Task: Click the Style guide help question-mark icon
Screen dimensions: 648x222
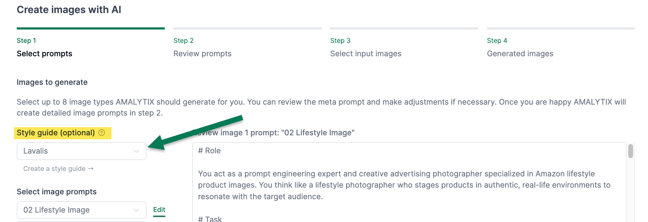Action: click(102, 133)
